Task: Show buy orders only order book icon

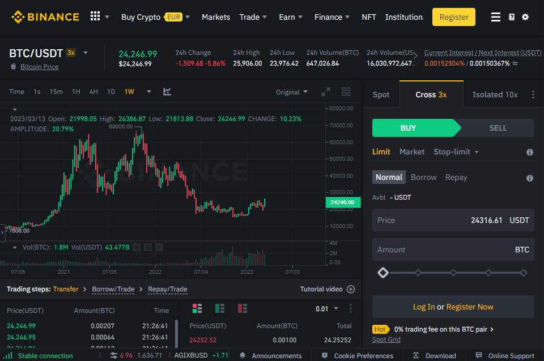Action: (x=220, y=308)
